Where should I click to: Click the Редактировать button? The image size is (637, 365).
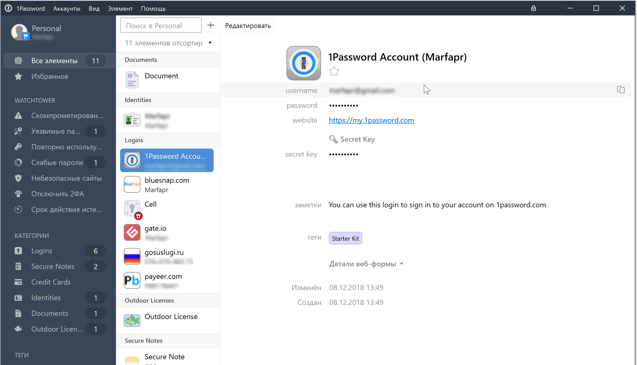pyautogui.click(x=248, y=26)
